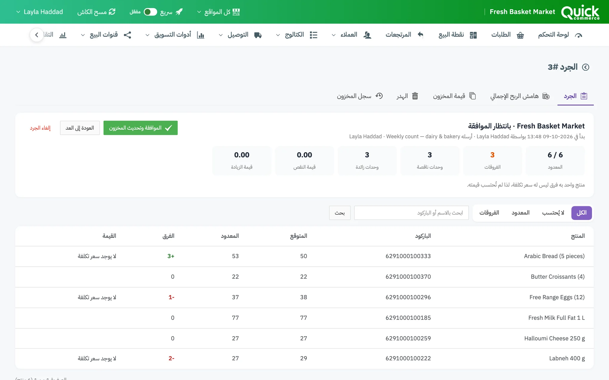The height and width of the screenshot is (380, 609).
Task: Expand the التوصيل menu chevron
Action: 221,35
